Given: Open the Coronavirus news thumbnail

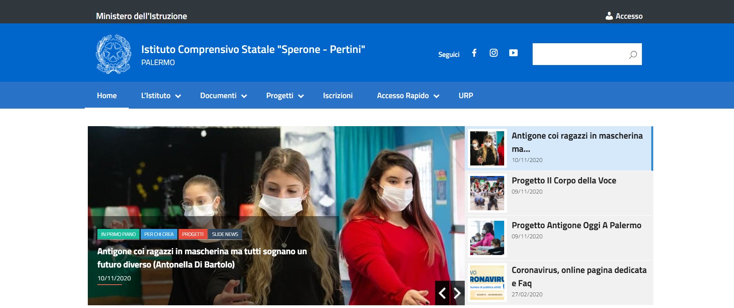Looking at the screenshot, I should pyautogui.click(x=487, y=283).
